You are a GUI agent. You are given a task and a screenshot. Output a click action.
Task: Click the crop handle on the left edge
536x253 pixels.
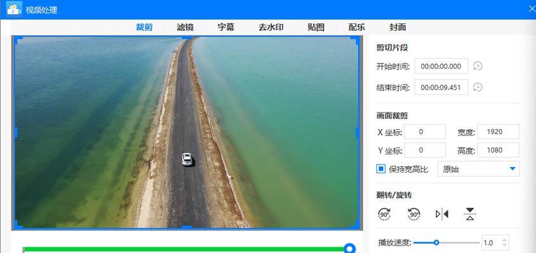(15, 132)
